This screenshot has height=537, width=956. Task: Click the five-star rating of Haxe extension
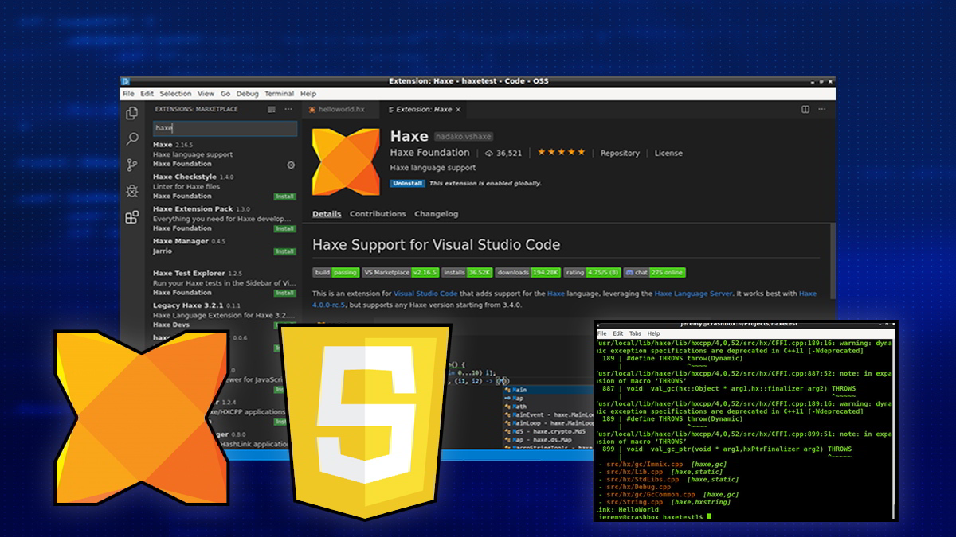561,152
